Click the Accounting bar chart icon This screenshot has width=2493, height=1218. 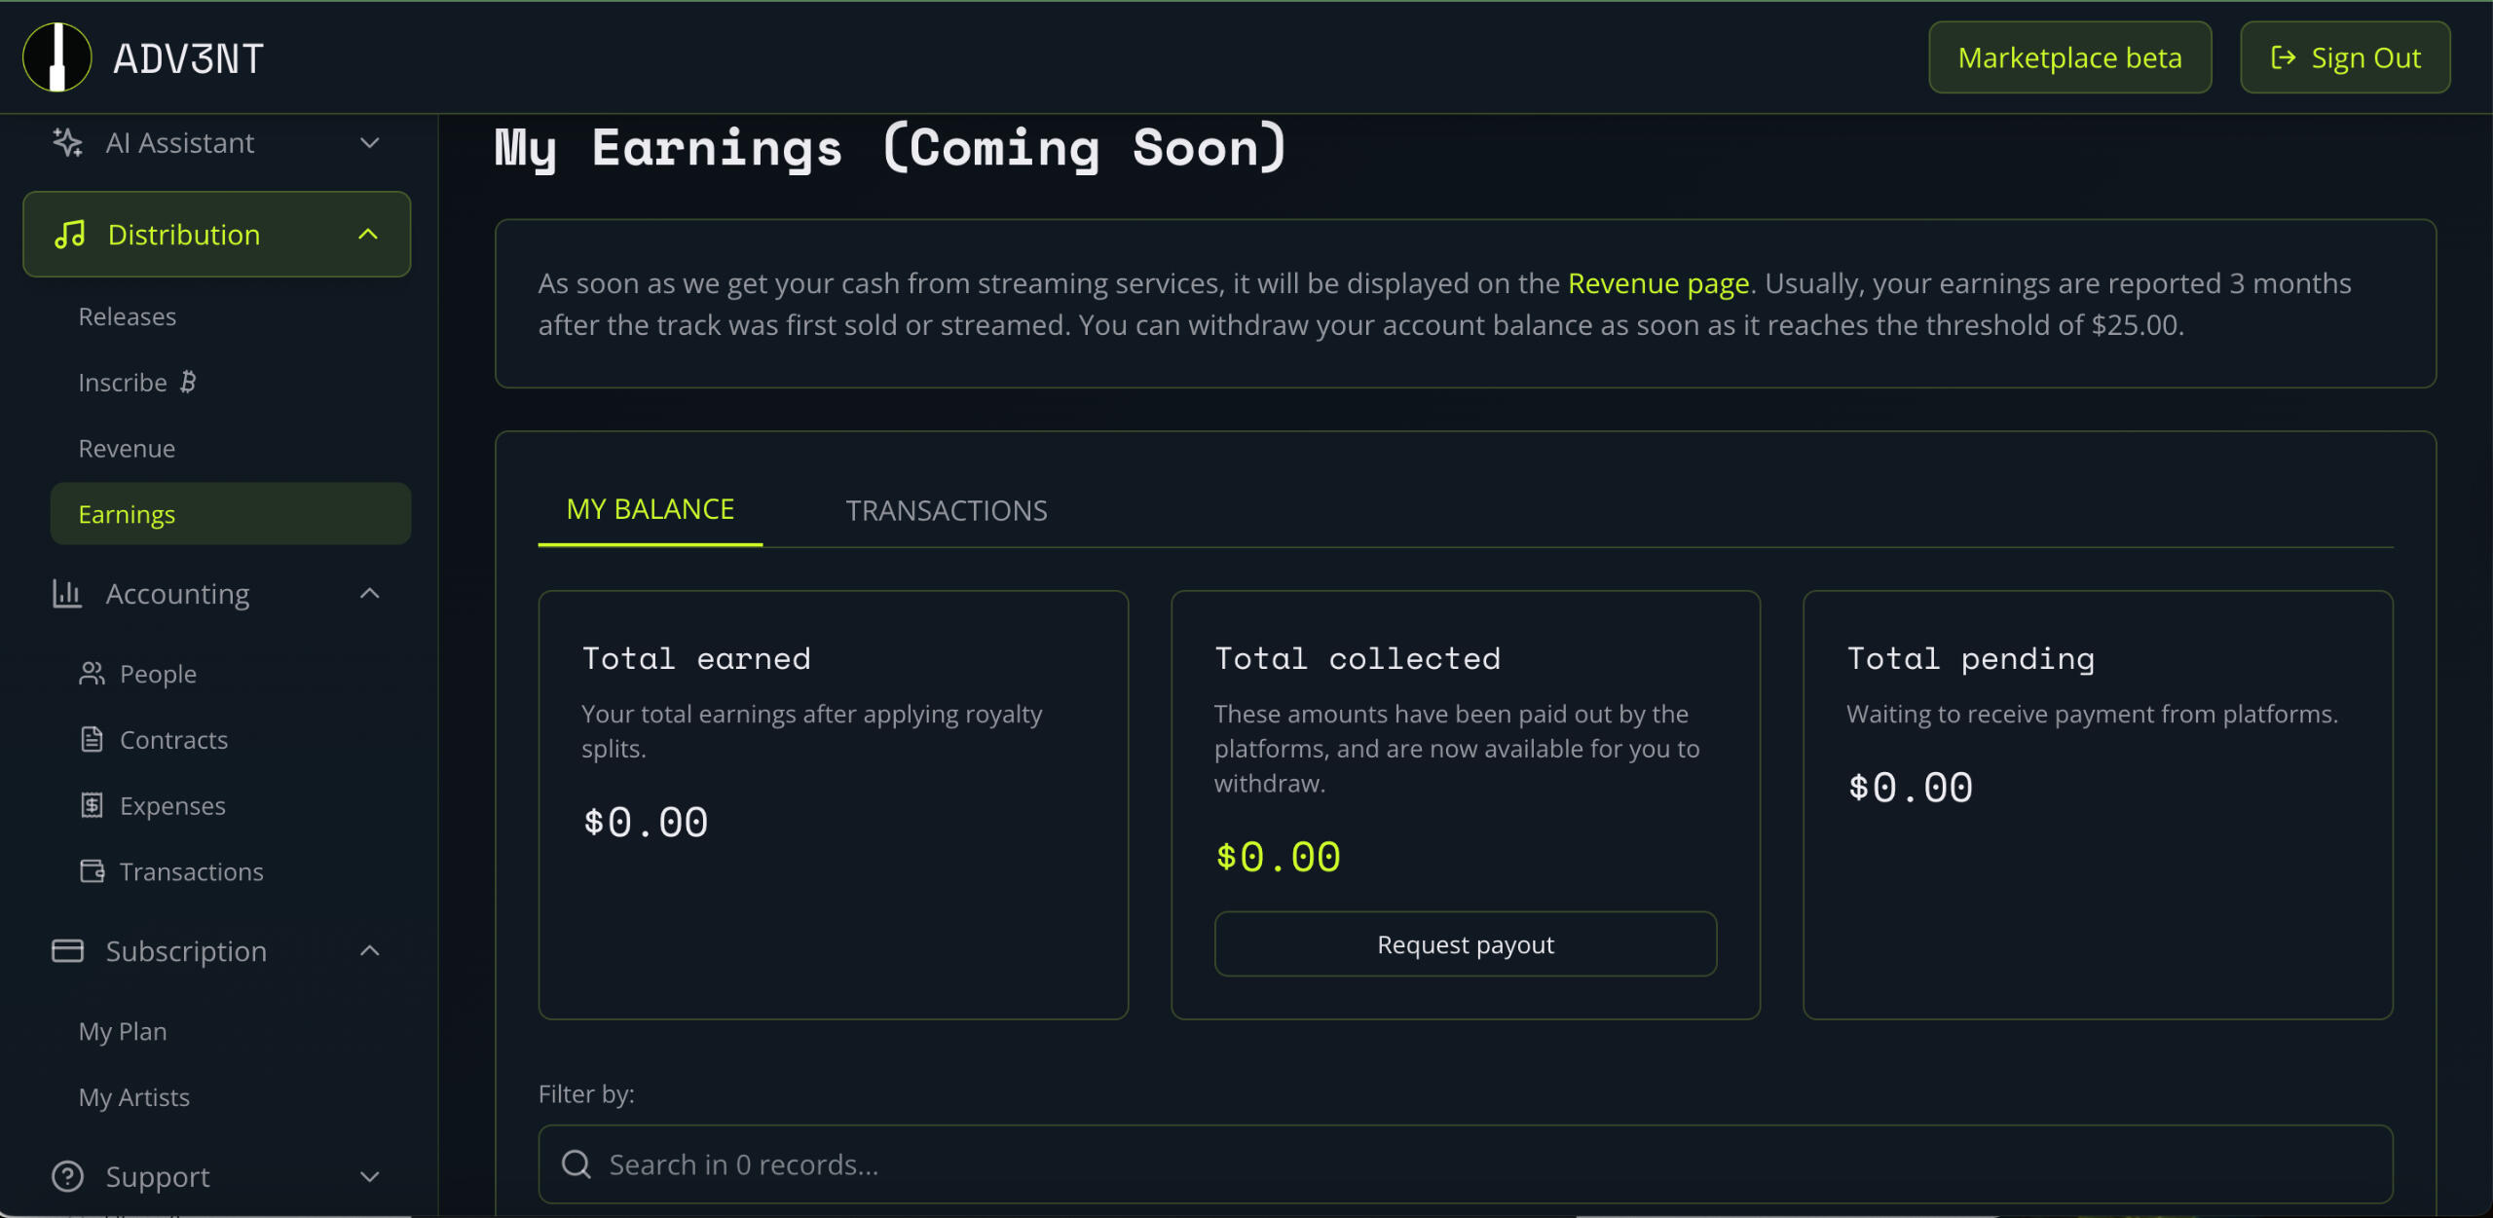[67, 594]
